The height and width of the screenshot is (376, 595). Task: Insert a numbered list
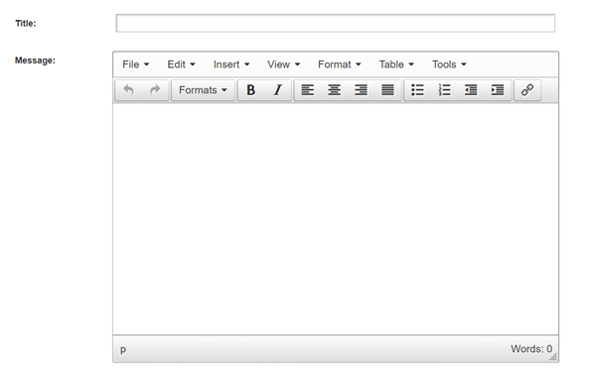(444, 90)
